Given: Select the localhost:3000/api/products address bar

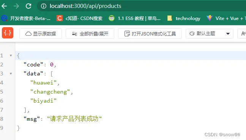Looking at the screenshot, I should (x=141, y=6).
